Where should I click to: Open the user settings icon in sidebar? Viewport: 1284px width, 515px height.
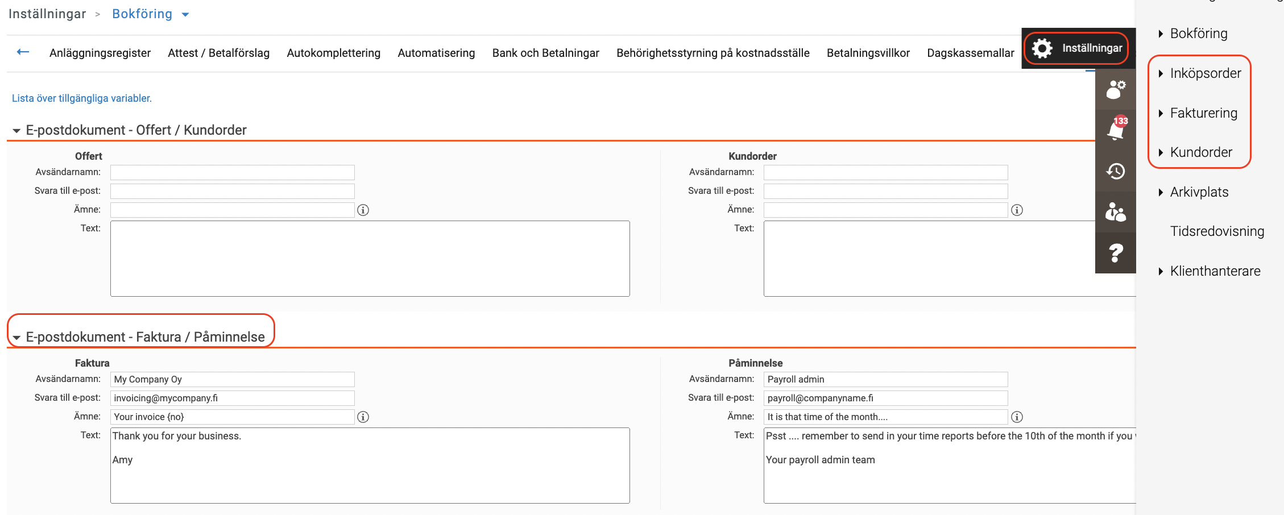coord(1115,90)
